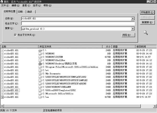Click the 02-5-29 14:43 modified time

pyautogui.click(x=144, y=54)
